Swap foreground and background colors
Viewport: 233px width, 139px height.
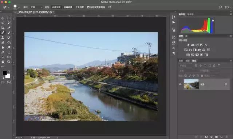click(9, 71)
